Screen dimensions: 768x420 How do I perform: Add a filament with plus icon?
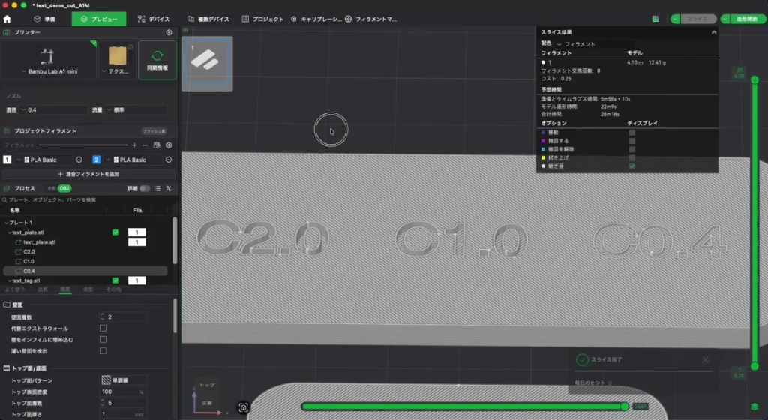[x=134, y=145]
